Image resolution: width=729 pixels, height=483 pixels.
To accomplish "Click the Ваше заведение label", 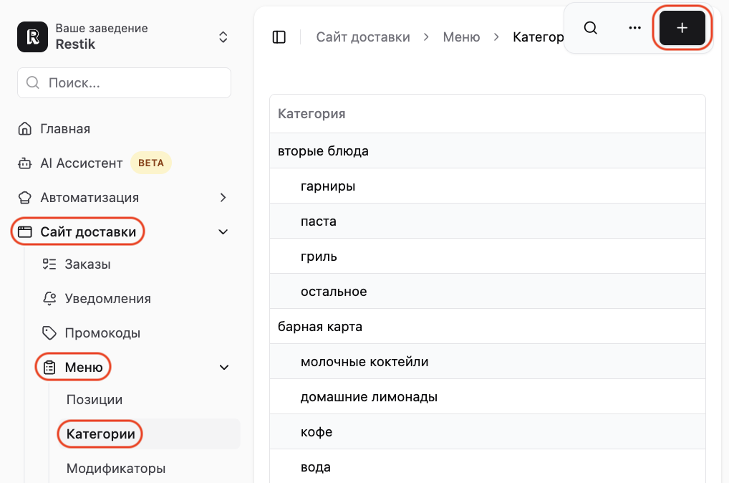I will click(102, 28).
